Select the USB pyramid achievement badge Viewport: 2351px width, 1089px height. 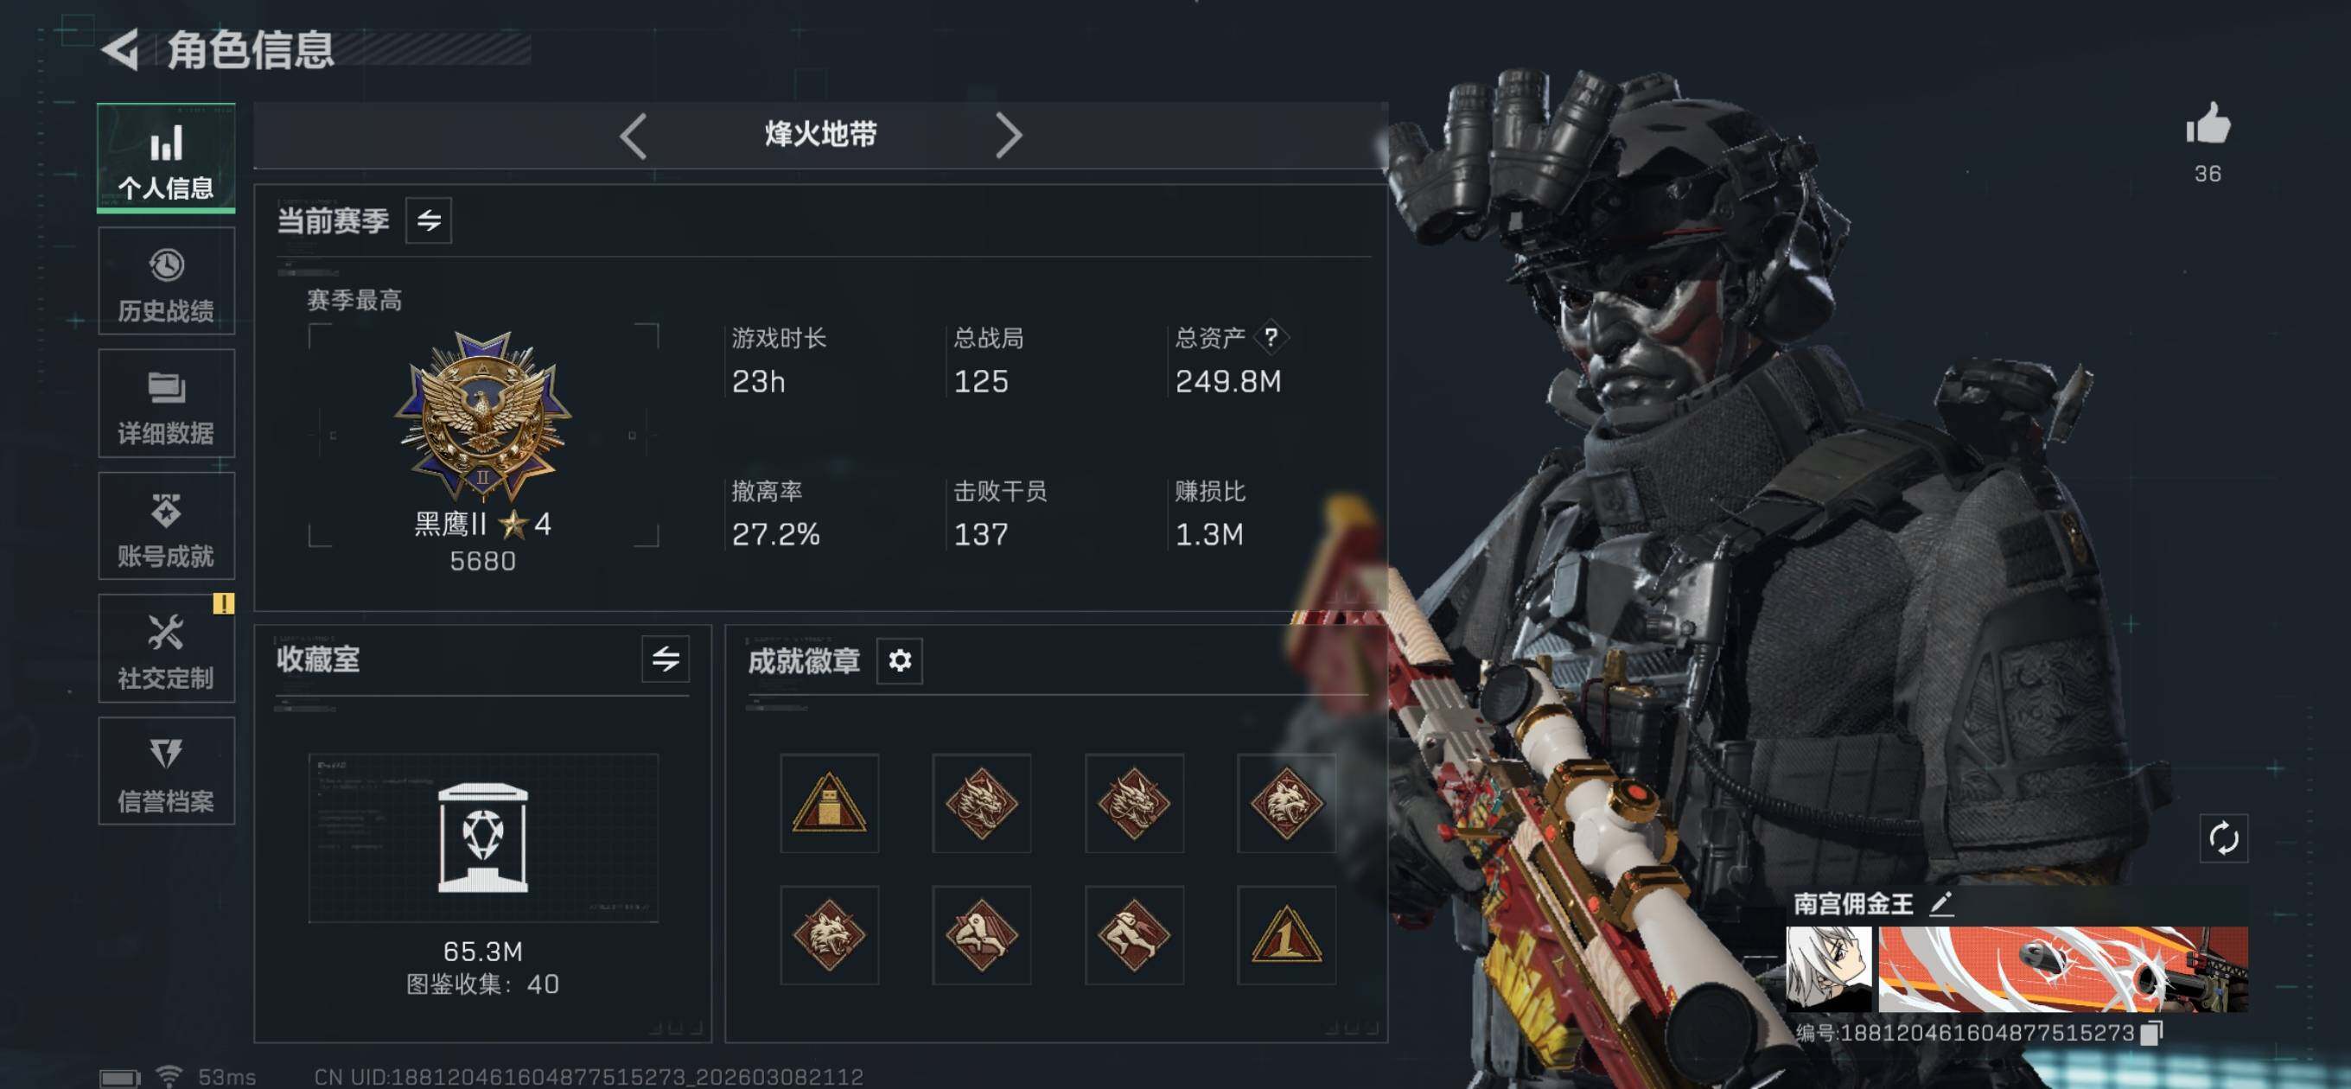tap(829, 802)
